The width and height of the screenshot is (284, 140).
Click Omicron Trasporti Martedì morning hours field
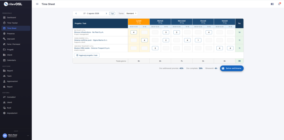point(155,48)
